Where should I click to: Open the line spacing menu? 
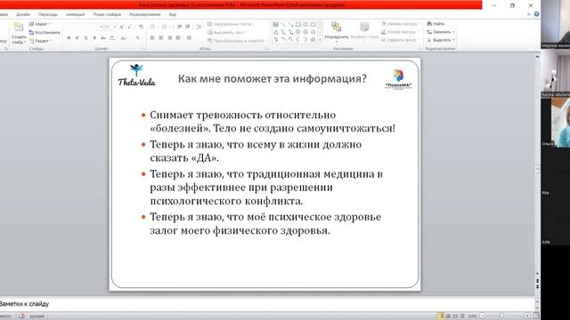[199, 27]
